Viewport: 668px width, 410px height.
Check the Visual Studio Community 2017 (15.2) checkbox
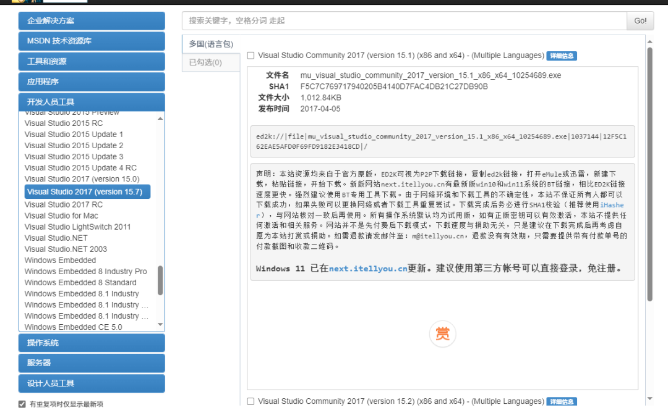(250, 401)
